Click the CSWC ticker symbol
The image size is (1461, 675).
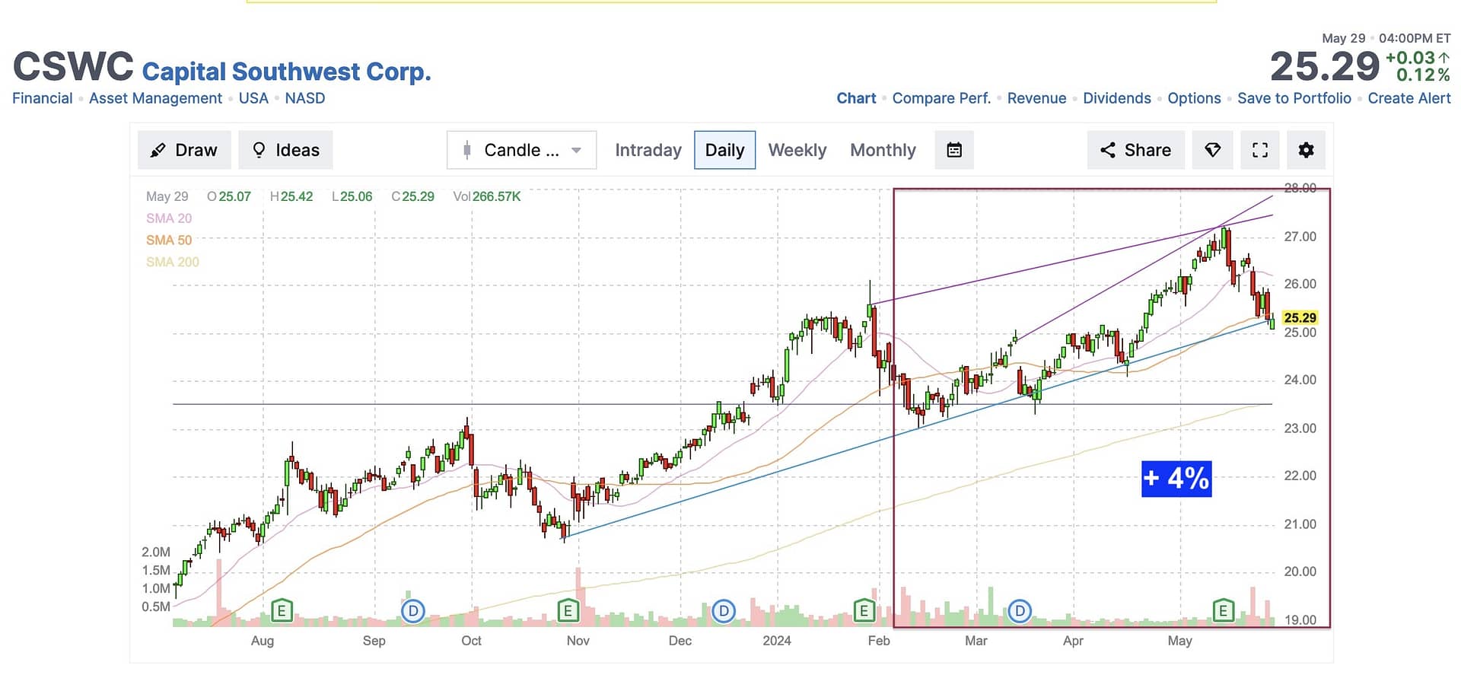coord(73,66)
